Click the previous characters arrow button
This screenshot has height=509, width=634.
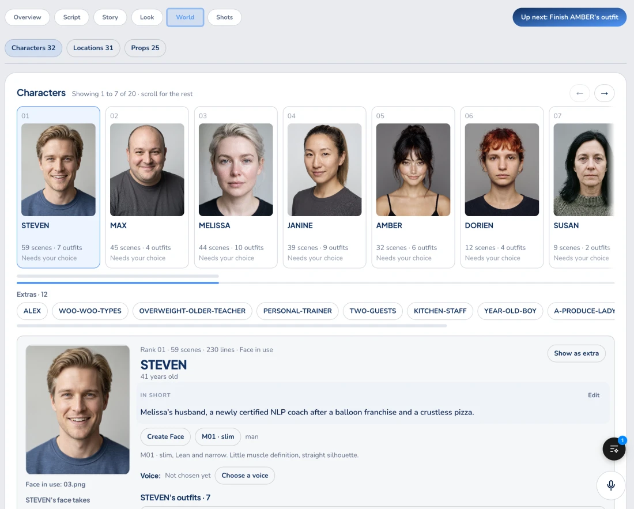click(x=579, y=93)
